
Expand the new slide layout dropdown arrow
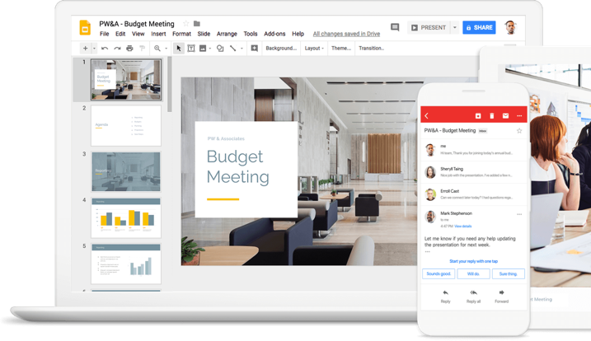[94, 49]
